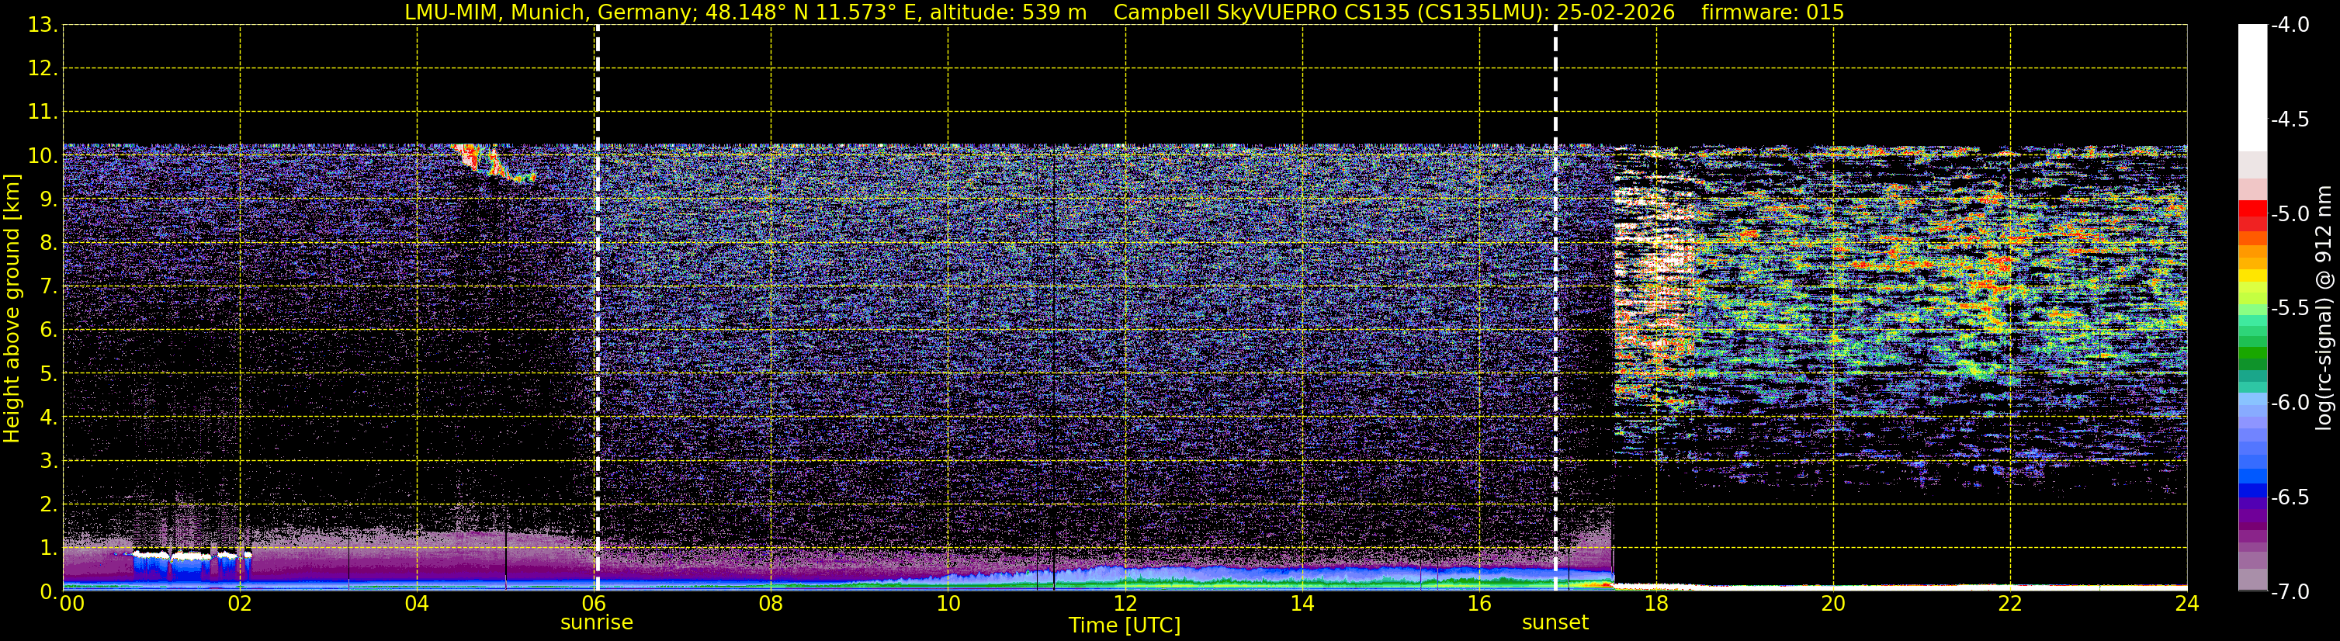Viewport: 2340px width, 641px height.
Task: Click the log(rc-signal) @ 912 nm colorbar title
Action: [x=2325, y=308]
